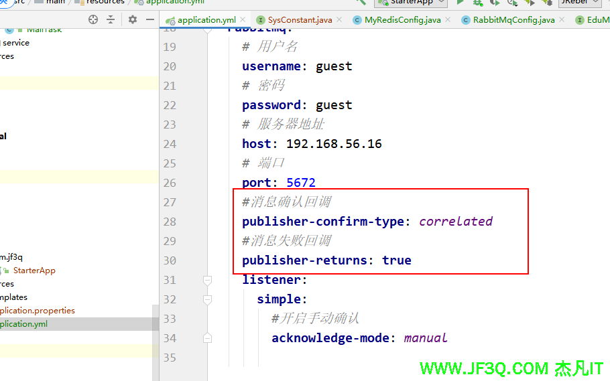Image resolution: width=610 pixels, height=381 pixels.
Task: Collapse the listener block fold marker
Action: click(208, 280)
